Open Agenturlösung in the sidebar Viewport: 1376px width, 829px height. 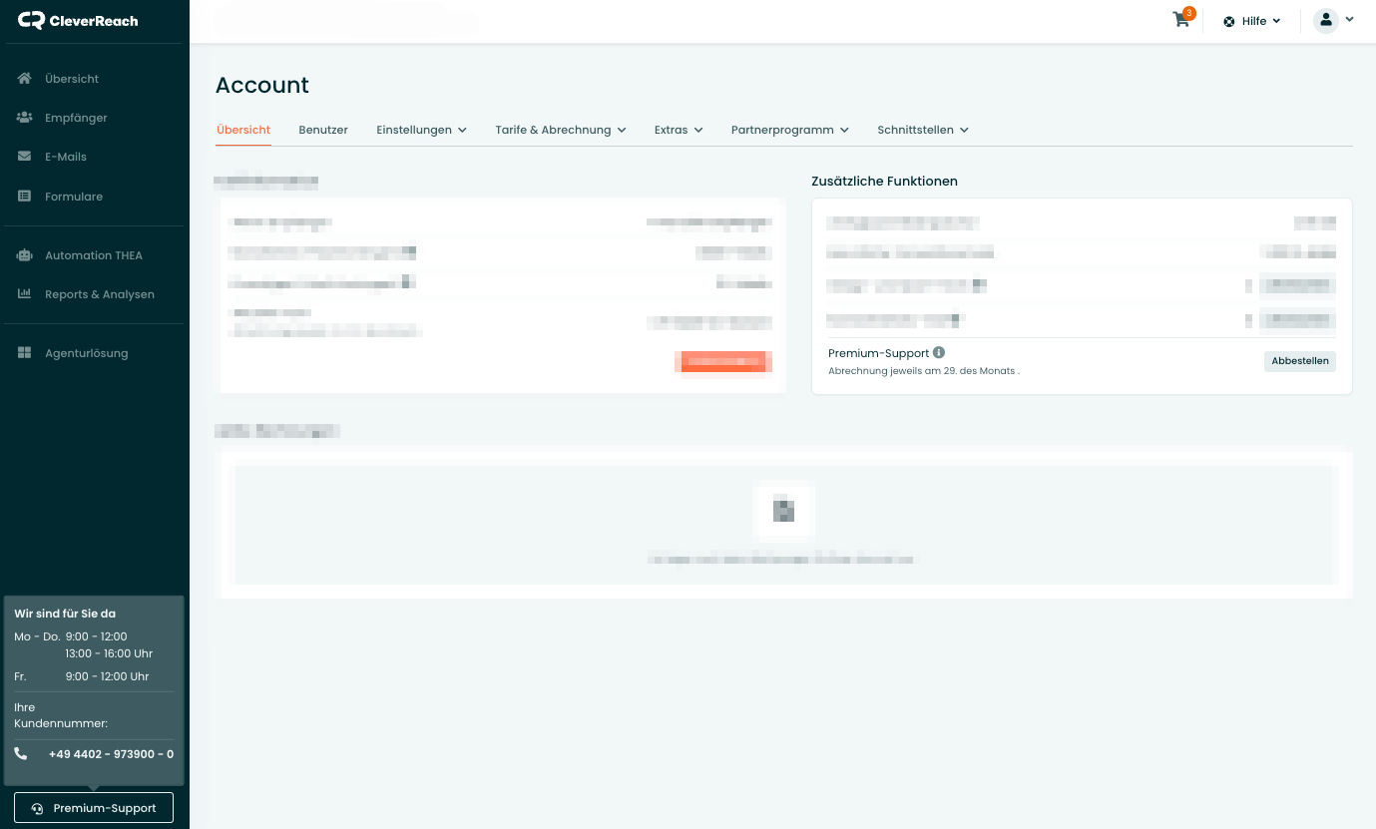(x=87, y=353)
